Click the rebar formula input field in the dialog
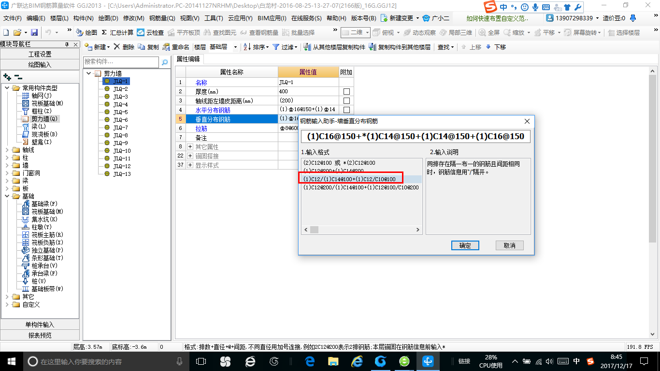This screenshot has height=371, width=660. [416, 136]
